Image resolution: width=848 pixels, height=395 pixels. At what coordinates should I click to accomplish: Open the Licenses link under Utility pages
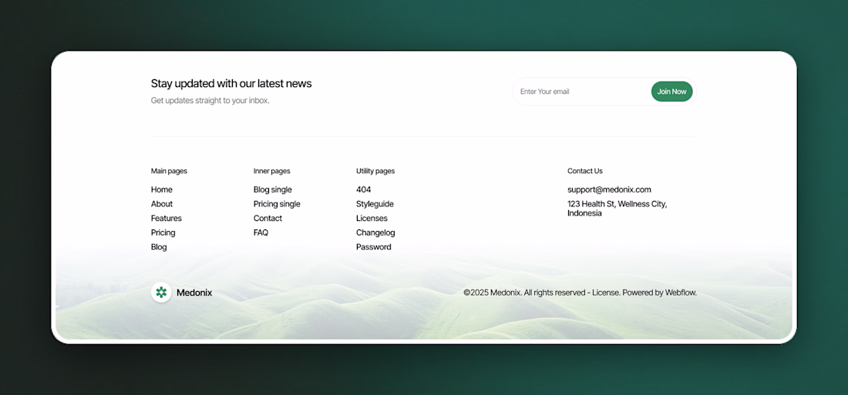[x=372, y=219]
